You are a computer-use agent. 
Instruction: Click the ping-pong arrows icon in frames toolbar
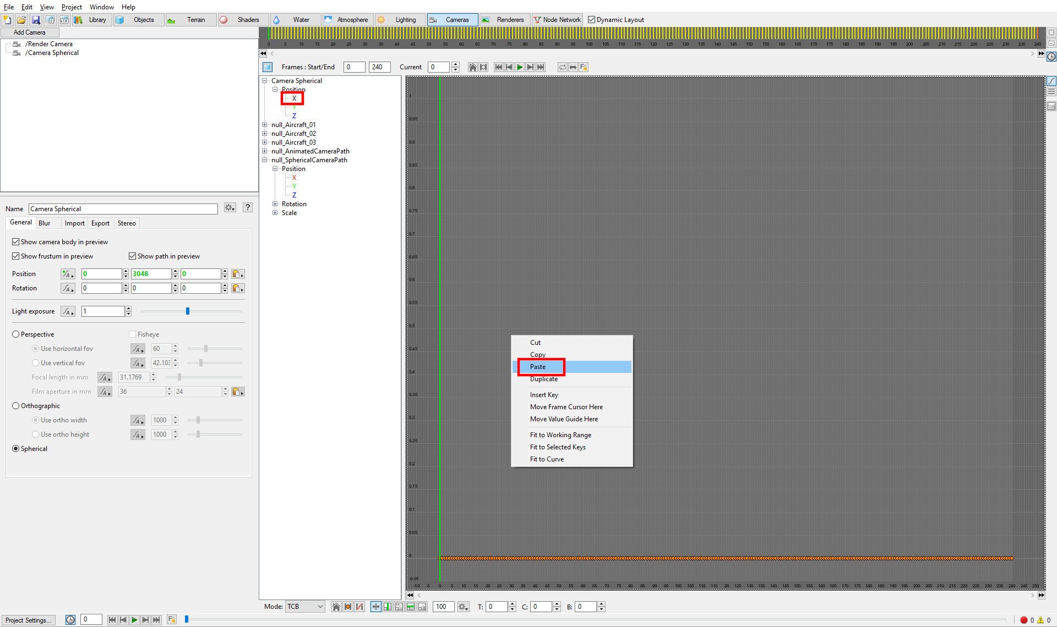[x=573, y=67]
